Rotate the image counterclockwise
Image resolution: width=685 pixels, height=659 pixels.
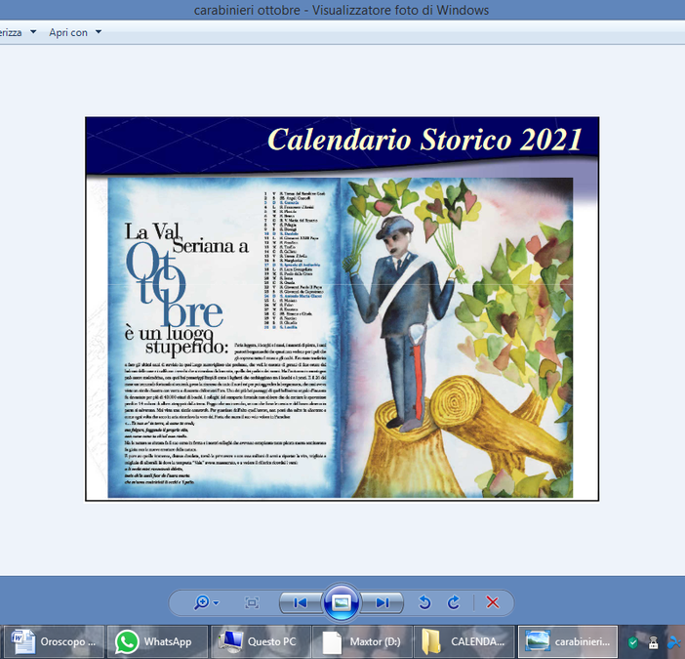pos(424,602)
